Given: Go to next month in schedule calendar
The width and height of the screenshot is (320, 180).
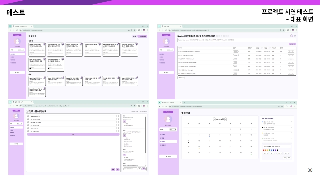Looking at the screenshot, I should pos(225,119).
